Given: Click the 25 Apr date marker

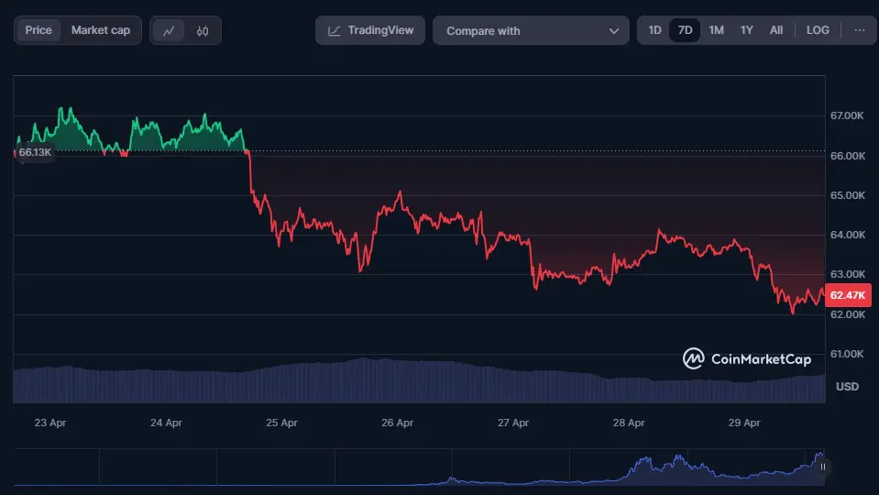Looking at the screenshot, I should [281, 423].
